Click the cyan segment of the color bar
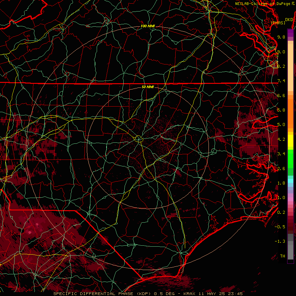The height and width of the screenshot is (296, 296). coord(290,181)
